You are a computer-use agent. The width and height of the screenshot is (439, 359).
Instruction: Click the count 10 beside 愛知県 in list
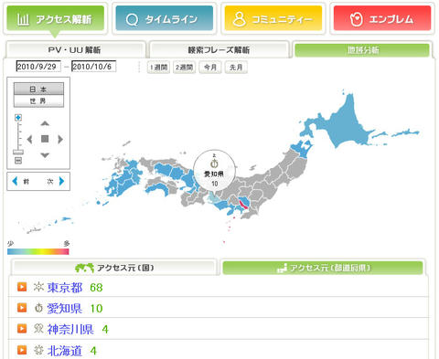point(96,309)
